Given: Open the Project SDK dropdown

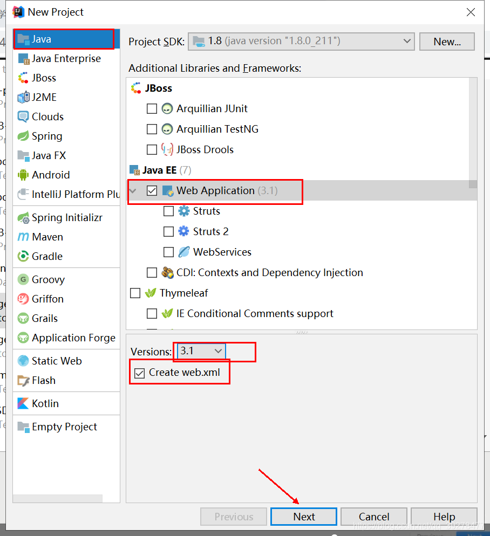Looking at the screenshot, I should (301, 42).
